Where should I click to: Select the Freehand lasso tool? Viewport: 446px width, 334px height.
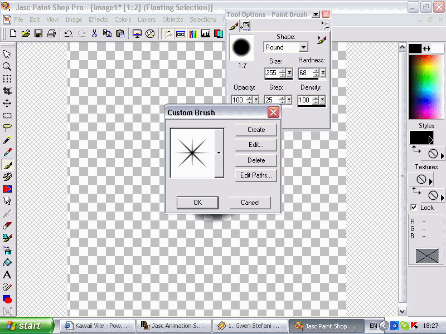click(x=7, y=128)
